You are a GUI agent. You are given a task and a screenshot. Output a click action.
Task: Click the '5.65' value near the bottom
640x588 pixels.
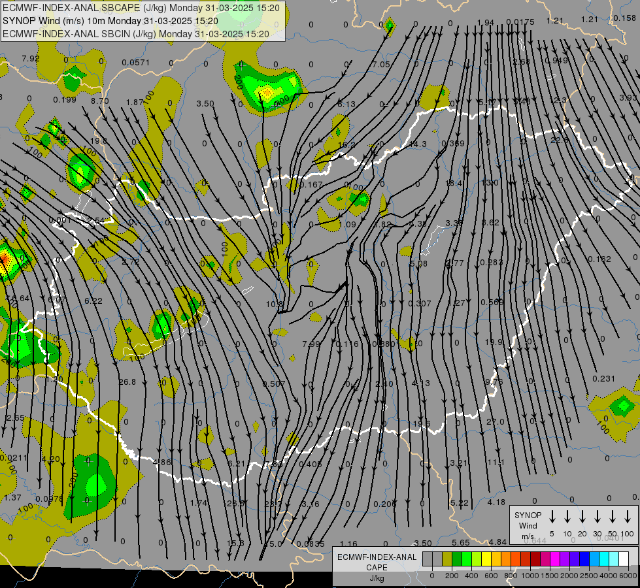pos(460,543)
